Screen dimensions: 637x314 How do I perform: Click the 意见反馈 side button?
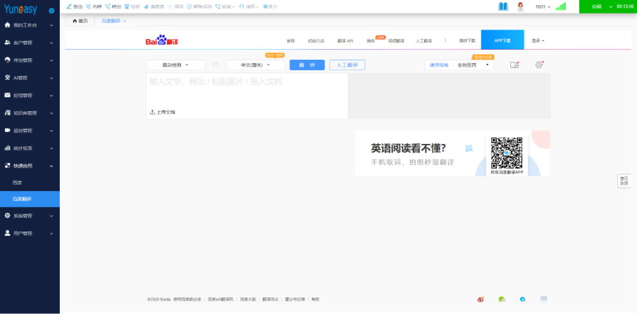624,181
